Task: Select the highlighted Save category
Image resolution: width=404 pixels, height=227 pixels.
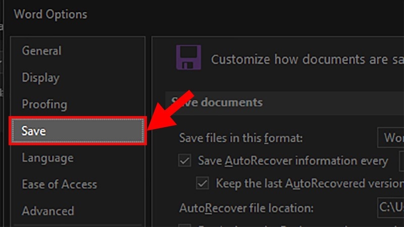Action: pyautogui.click(x=78, y=131)
